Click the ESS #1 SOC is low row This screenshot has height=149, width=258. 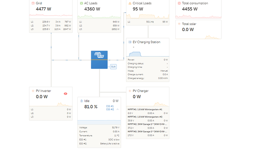tap(99, 139)
